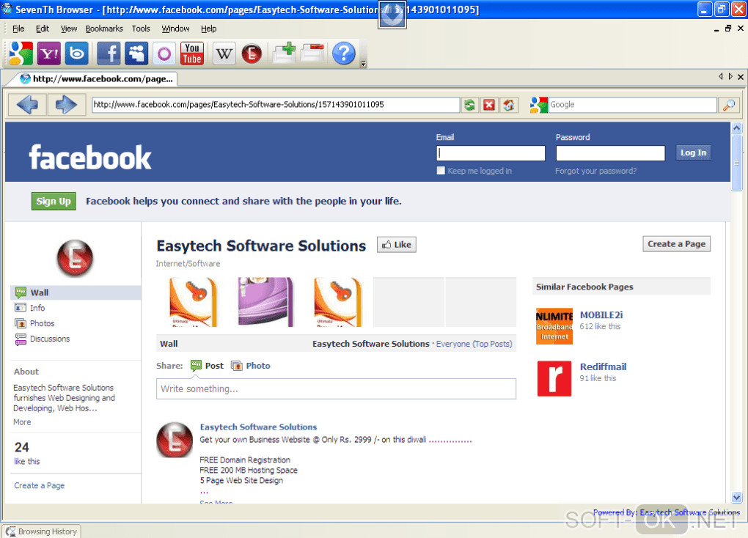748x538 pixels.
Task: Click Create a Page link in sidebar
Action: pos(39,485)
